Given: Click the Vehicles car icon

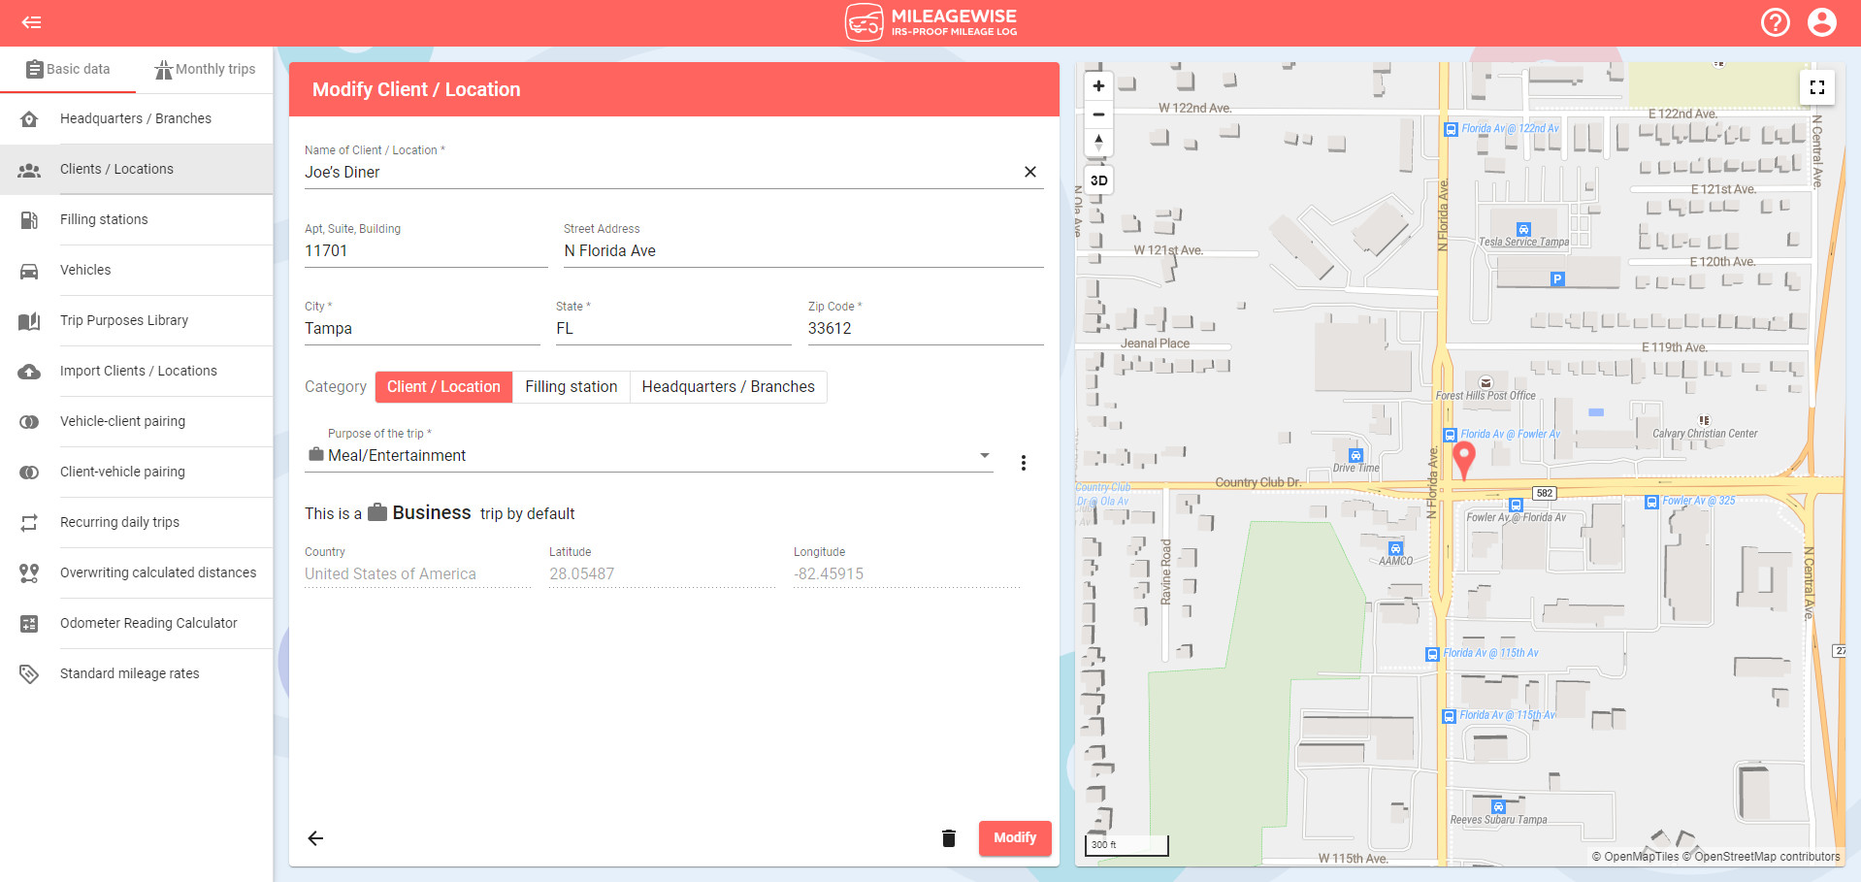Looking at the screenshot, I should pyautogui.click(x=29, y=271).
